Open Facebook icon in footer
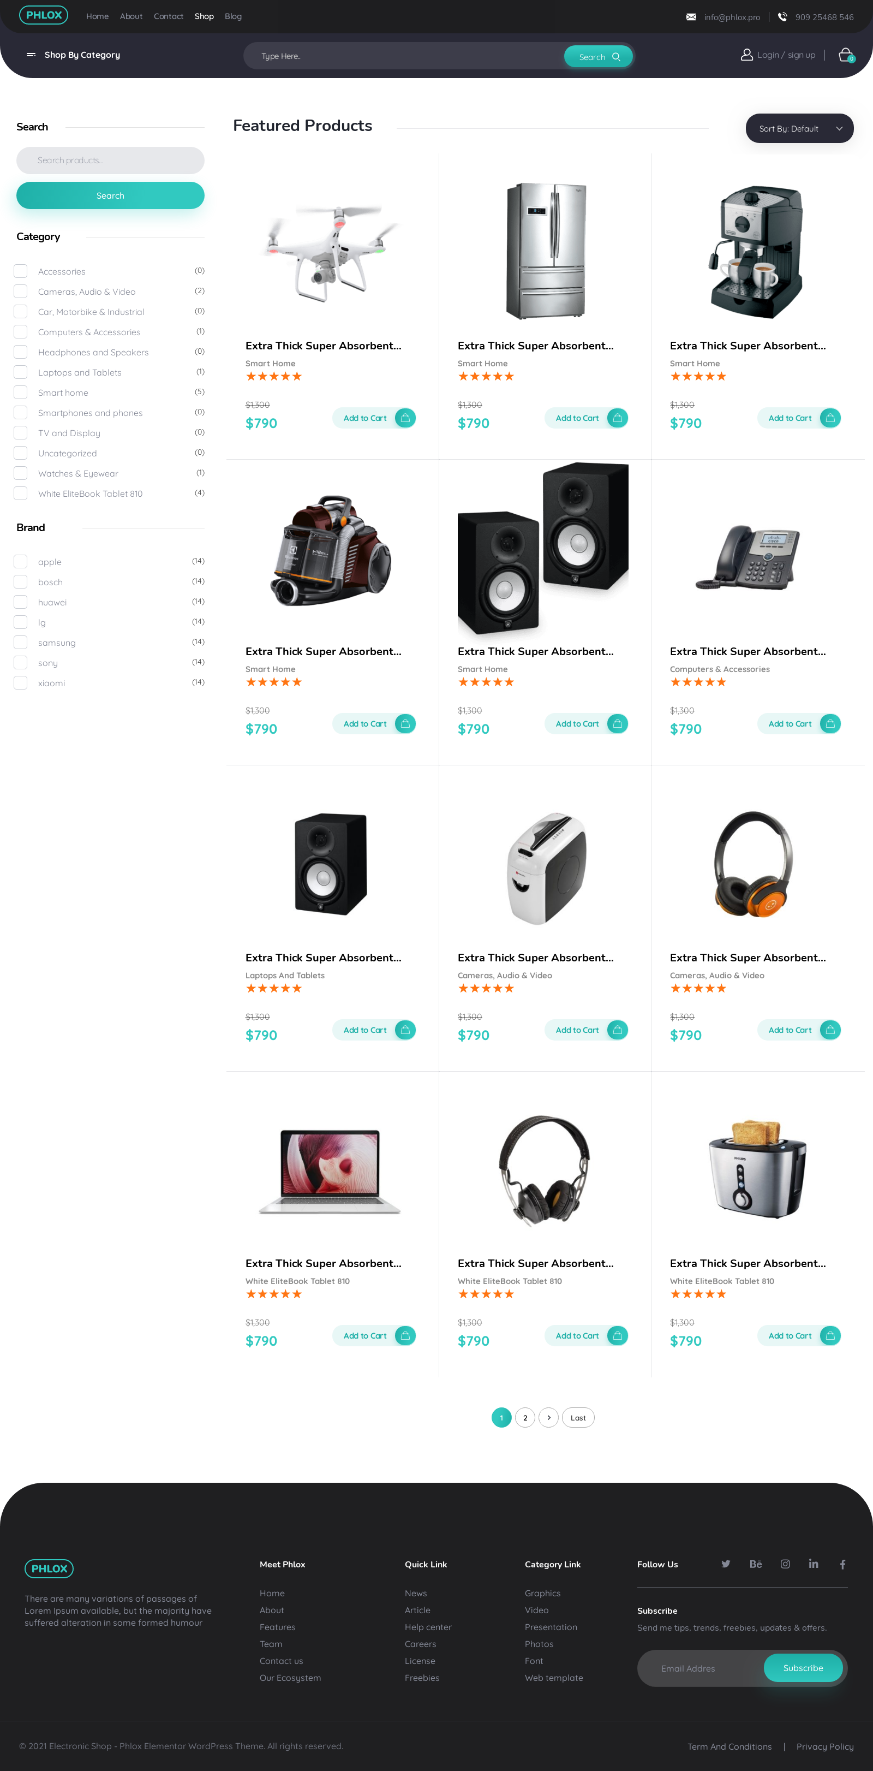This screenshot has width=873, height=1771. tap(843, 1564)
